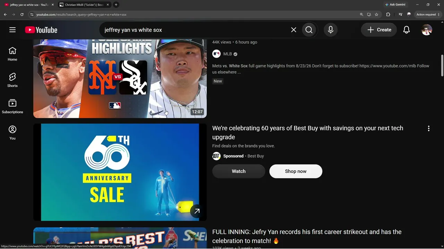The width and height of the screenshot is (444, 249).
Task: Close the Christian Mbilli tab
Action: coord(108,5)
